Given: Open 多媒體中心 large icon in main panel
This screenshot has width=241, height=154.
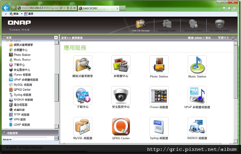Looking at the screenshot, I should click(x=121, y=65).
